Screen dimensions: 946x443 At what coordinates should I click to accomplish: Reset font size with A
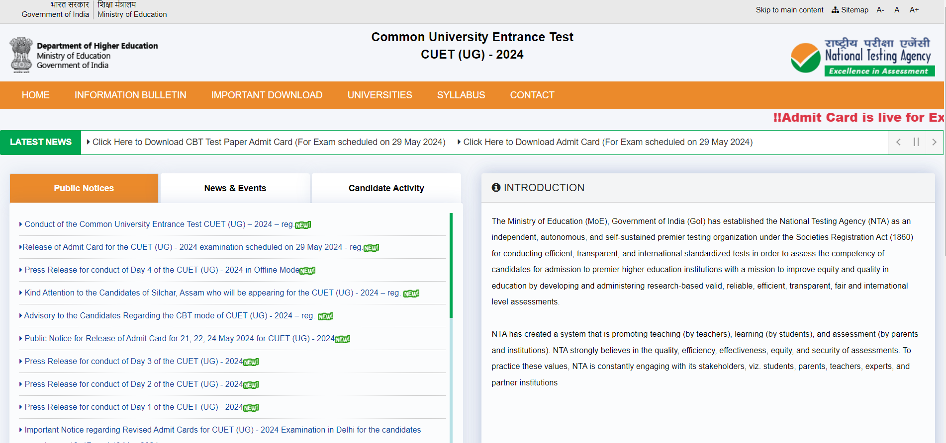pos(897,10)
